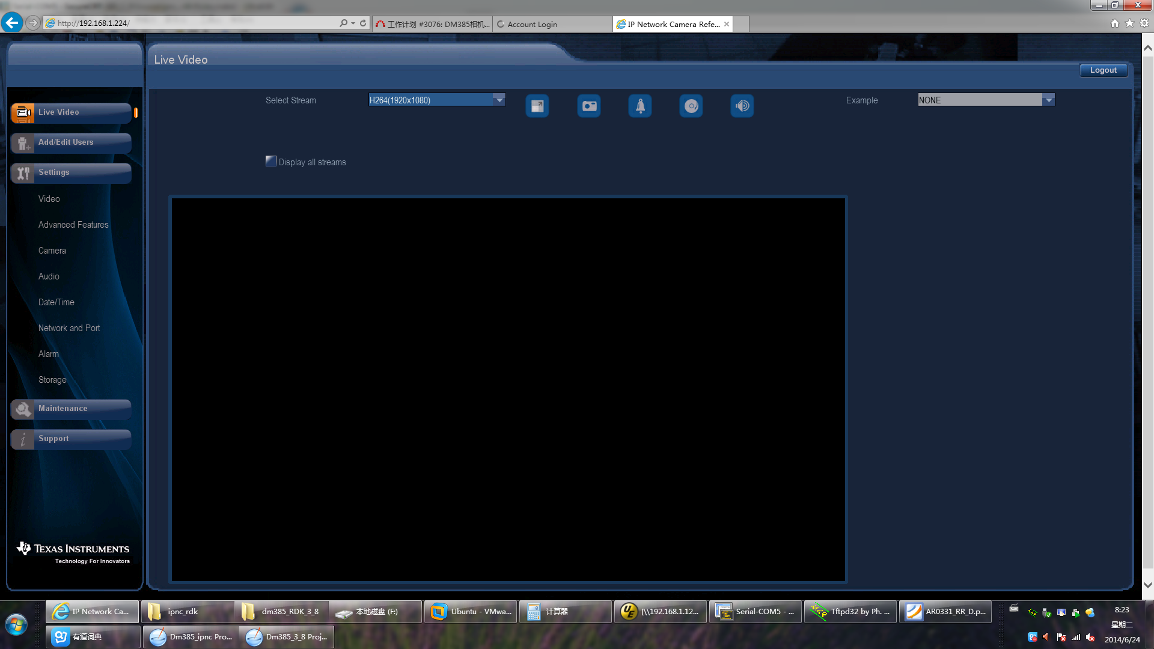This screenshot has width=1154, height=649.
Task: Expand the Settings menu section
Action: coord(71,172)
